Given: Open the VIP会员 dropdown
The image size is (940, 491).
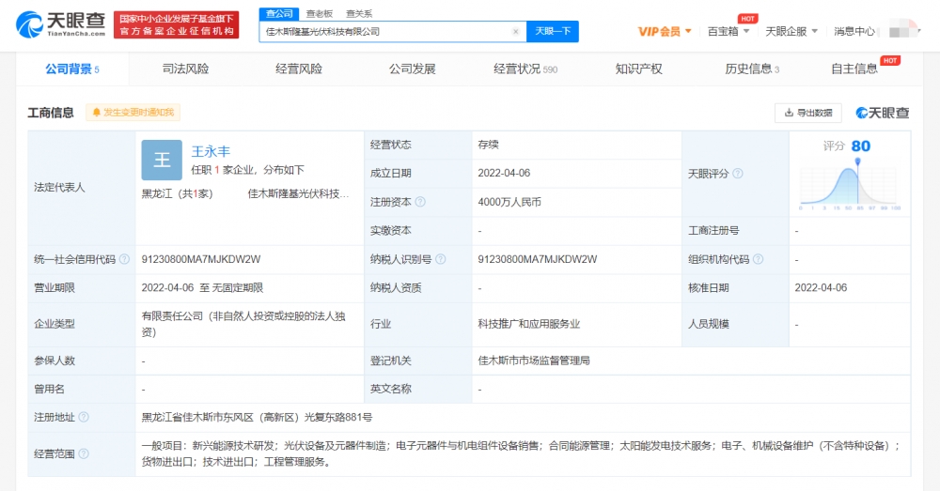Looking at the screenshot, I should click(665, 31).
